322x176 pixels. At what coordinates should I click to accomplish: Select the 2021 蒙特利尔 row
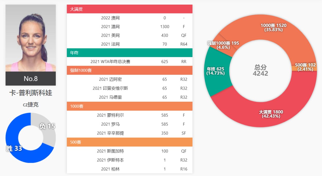(130, 115)
